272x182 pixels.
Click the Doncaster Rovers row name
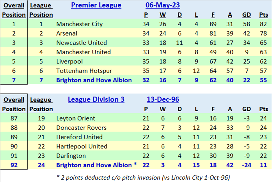[81, 128]
